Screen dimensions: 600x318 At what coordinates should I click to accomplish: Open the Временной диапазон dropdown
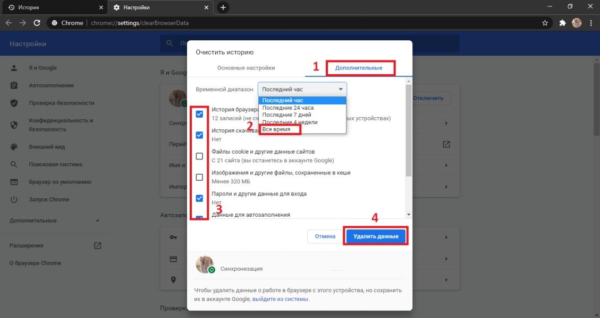click(302, 90)
